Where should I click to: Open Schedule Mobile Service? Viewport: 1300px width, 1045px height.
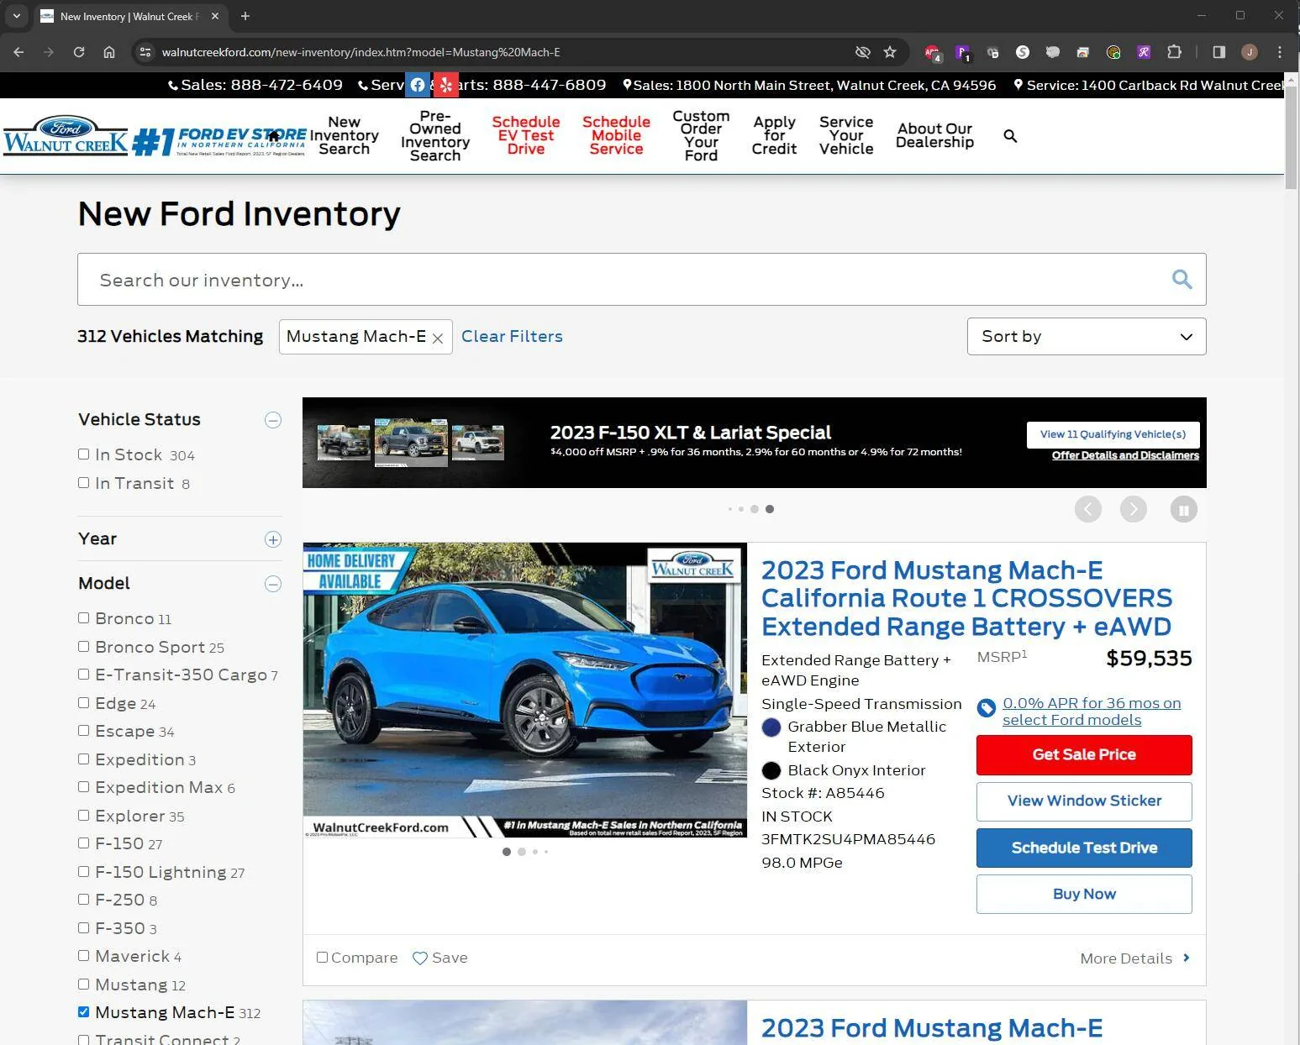(616, 135)
